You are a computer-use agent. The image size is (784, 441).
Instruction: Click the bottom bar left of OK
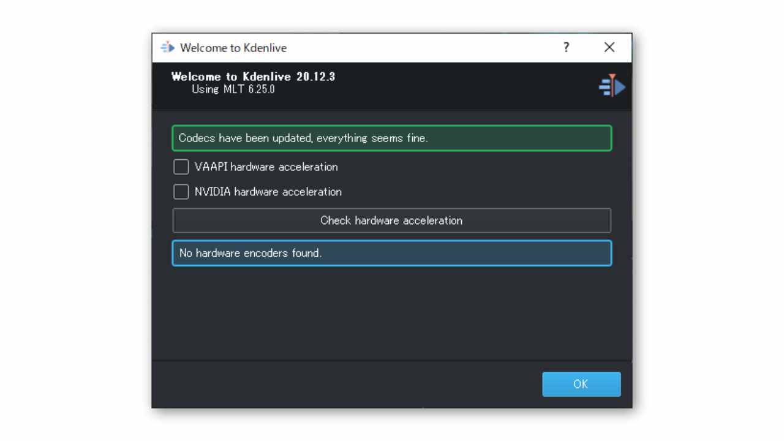tap(343, 384)
